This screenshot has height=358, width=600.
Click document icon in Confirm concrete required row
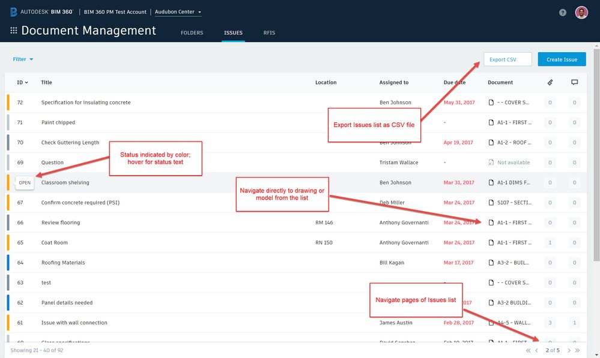click(x=491, y=203)
